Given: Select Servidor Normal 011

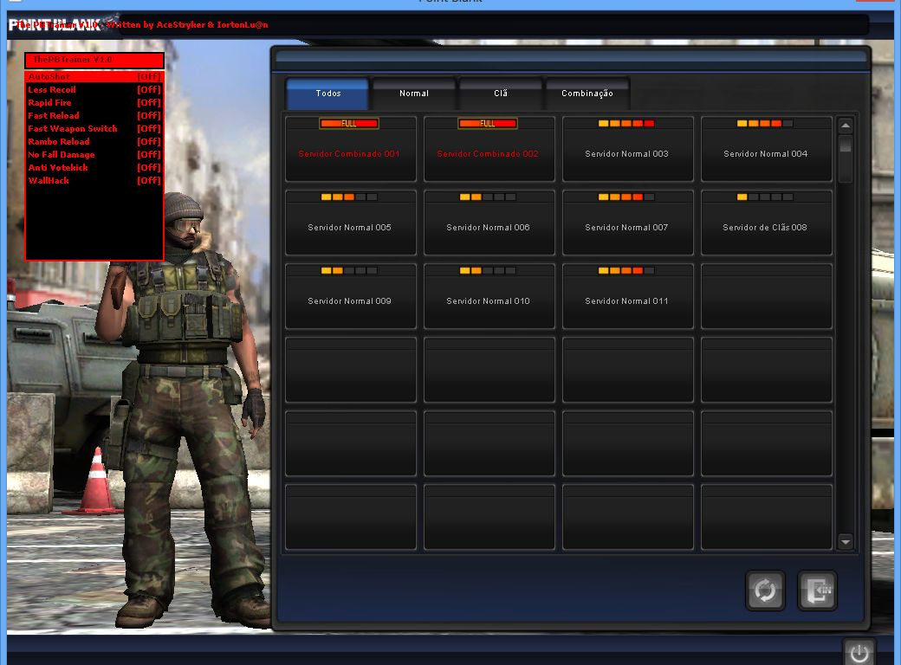Looking at the screenshot, I should [627, 296].
